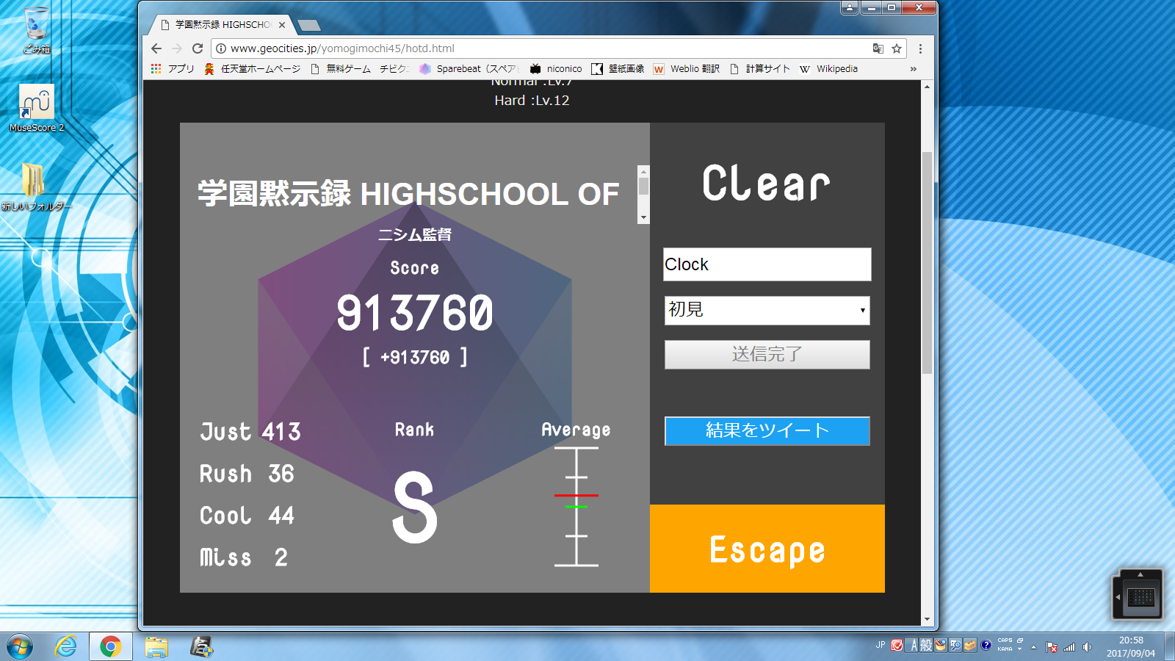The height and width of the screenshot is (661, 1175).
Task: Click the translate page icon
Action: click(x=878, y=48)
